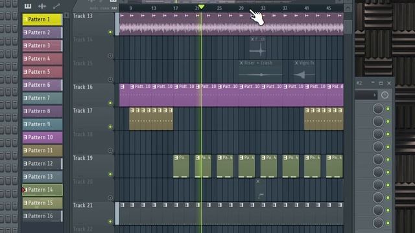Pick Pattern 16 from the list

click(42, 216)
